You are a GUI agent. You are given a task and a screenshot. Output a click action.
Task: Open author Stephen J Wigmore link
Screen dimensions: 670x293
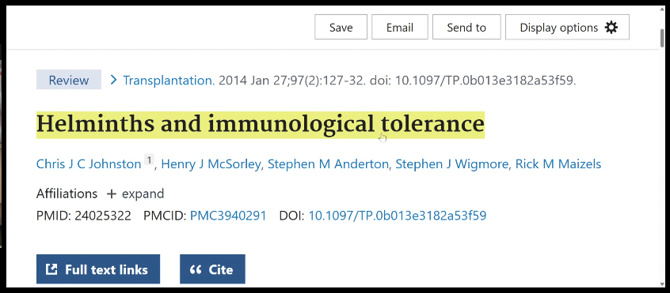[x=452, y=164]
